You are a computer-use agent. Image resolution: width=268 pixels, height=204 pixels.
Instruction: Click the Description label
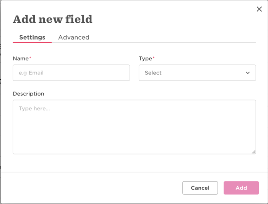point(28,94)
